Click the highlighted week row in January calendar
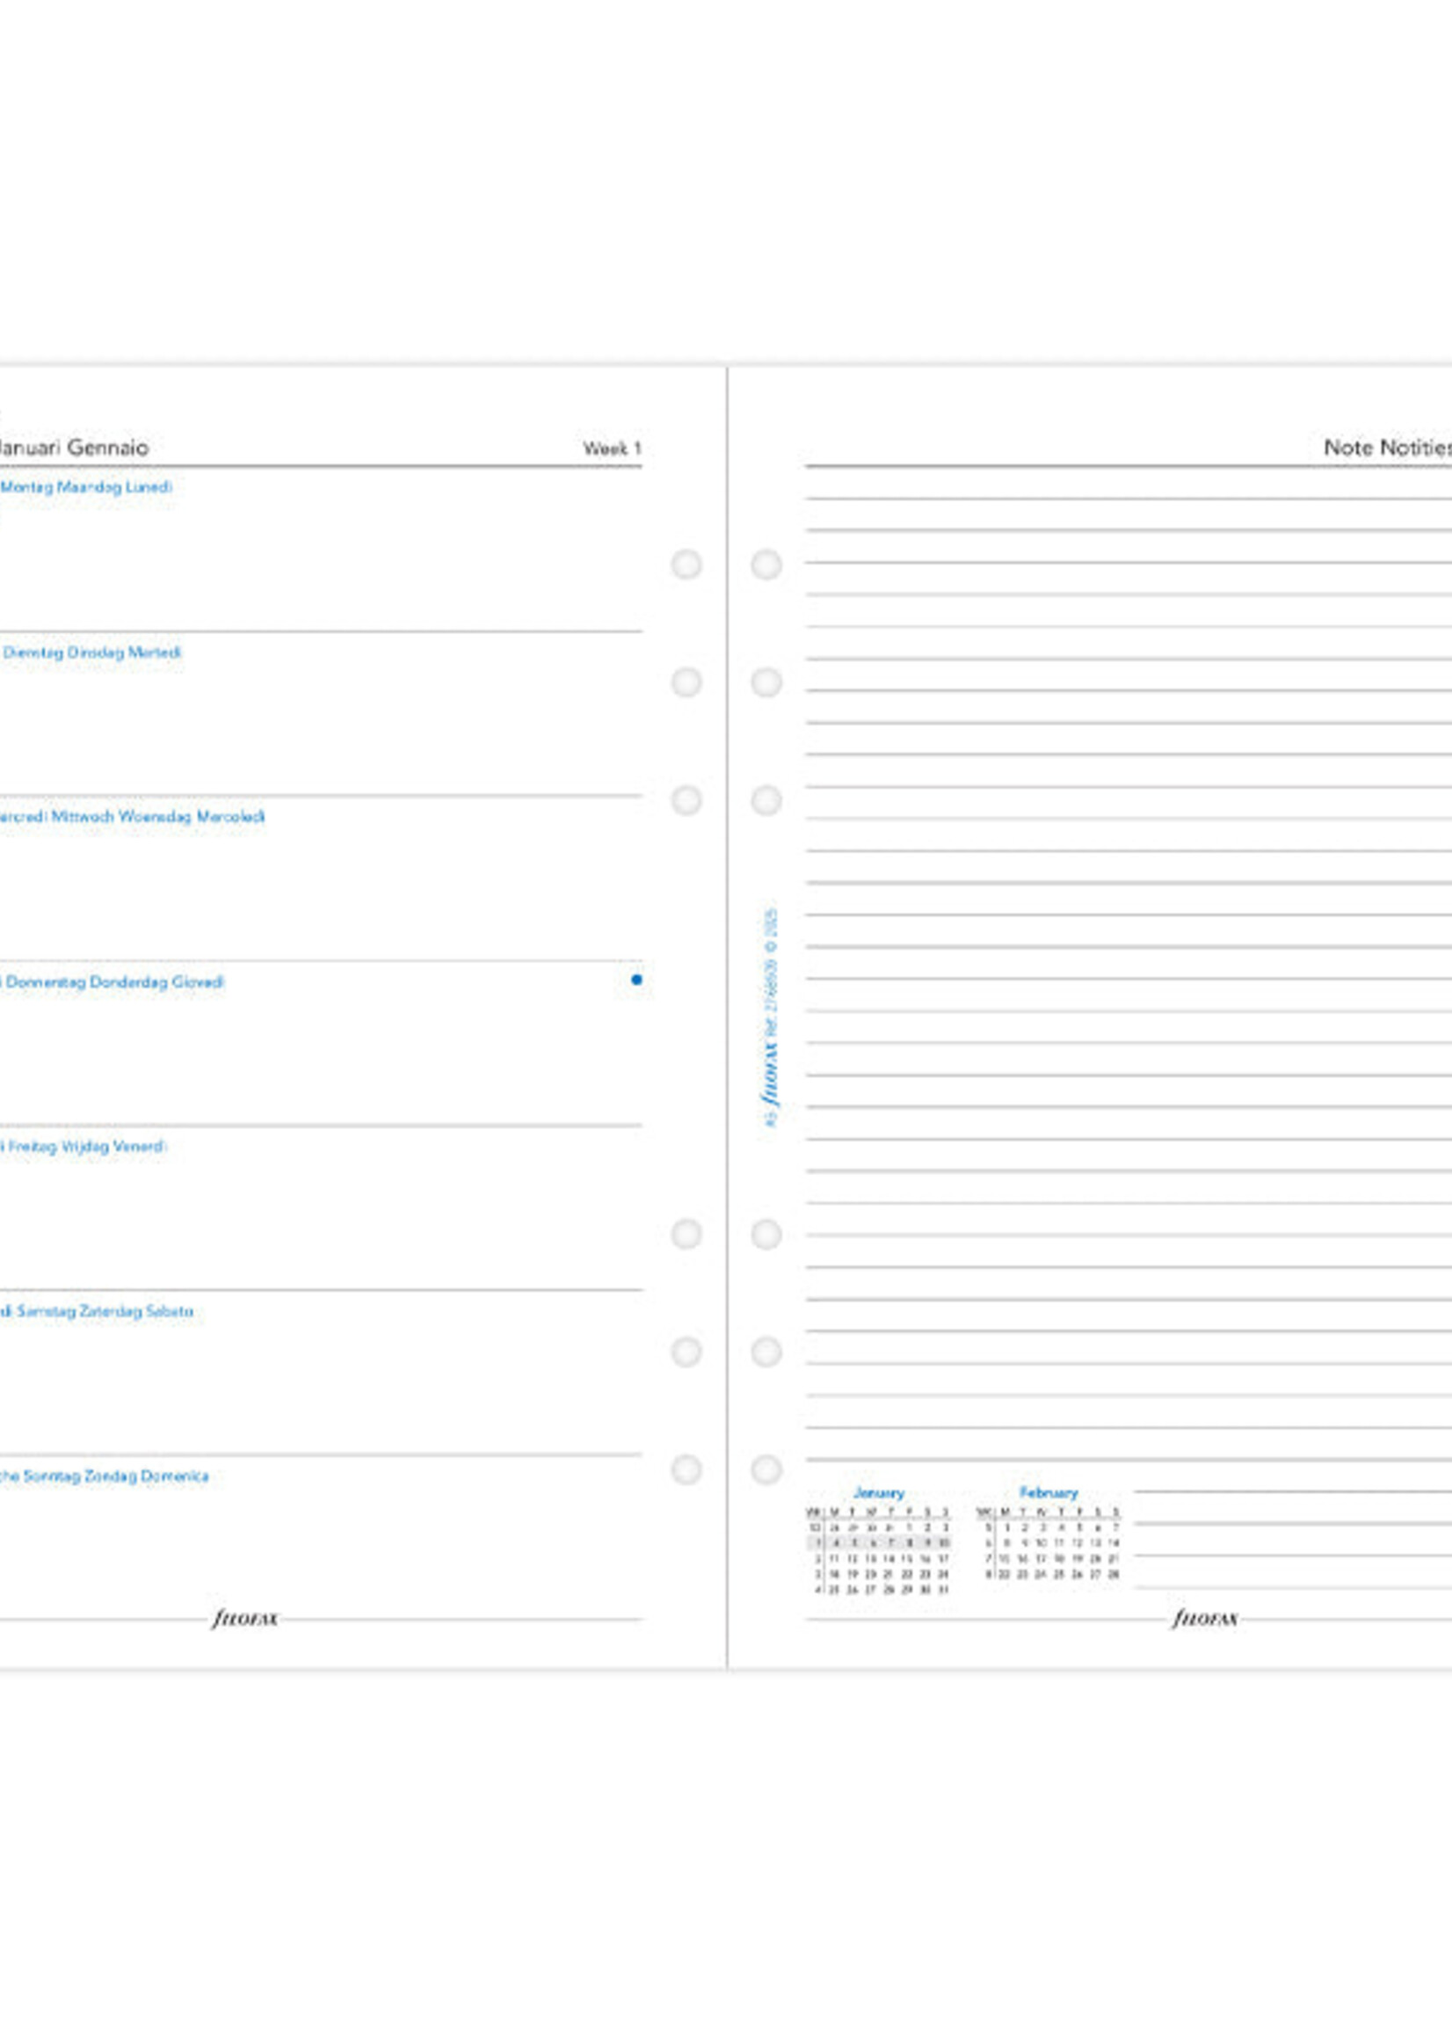 tap(879, 1542)
